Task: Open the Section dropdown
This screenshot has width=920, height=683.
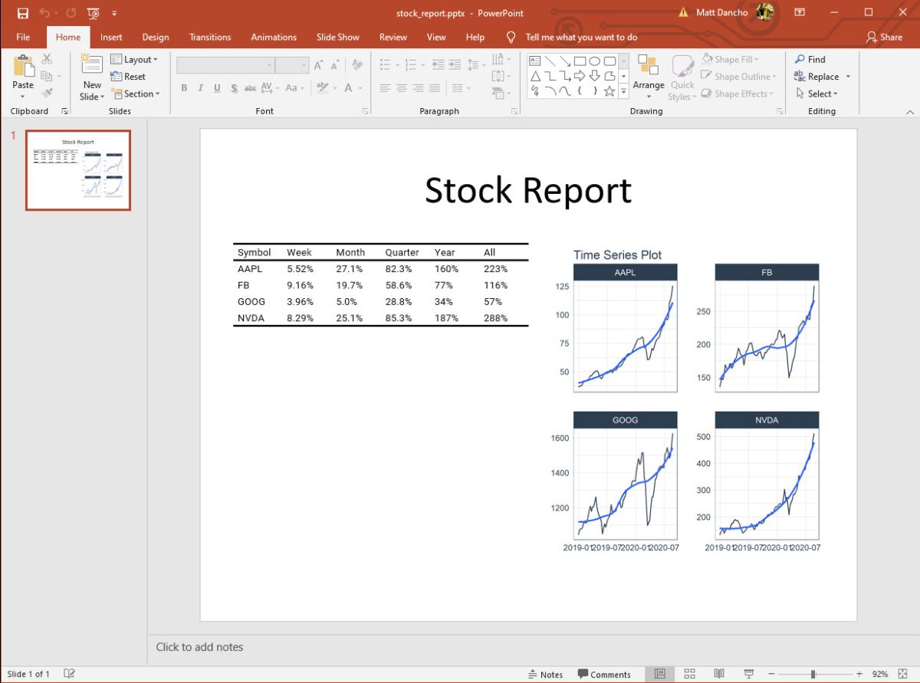Action: [136, 94]
